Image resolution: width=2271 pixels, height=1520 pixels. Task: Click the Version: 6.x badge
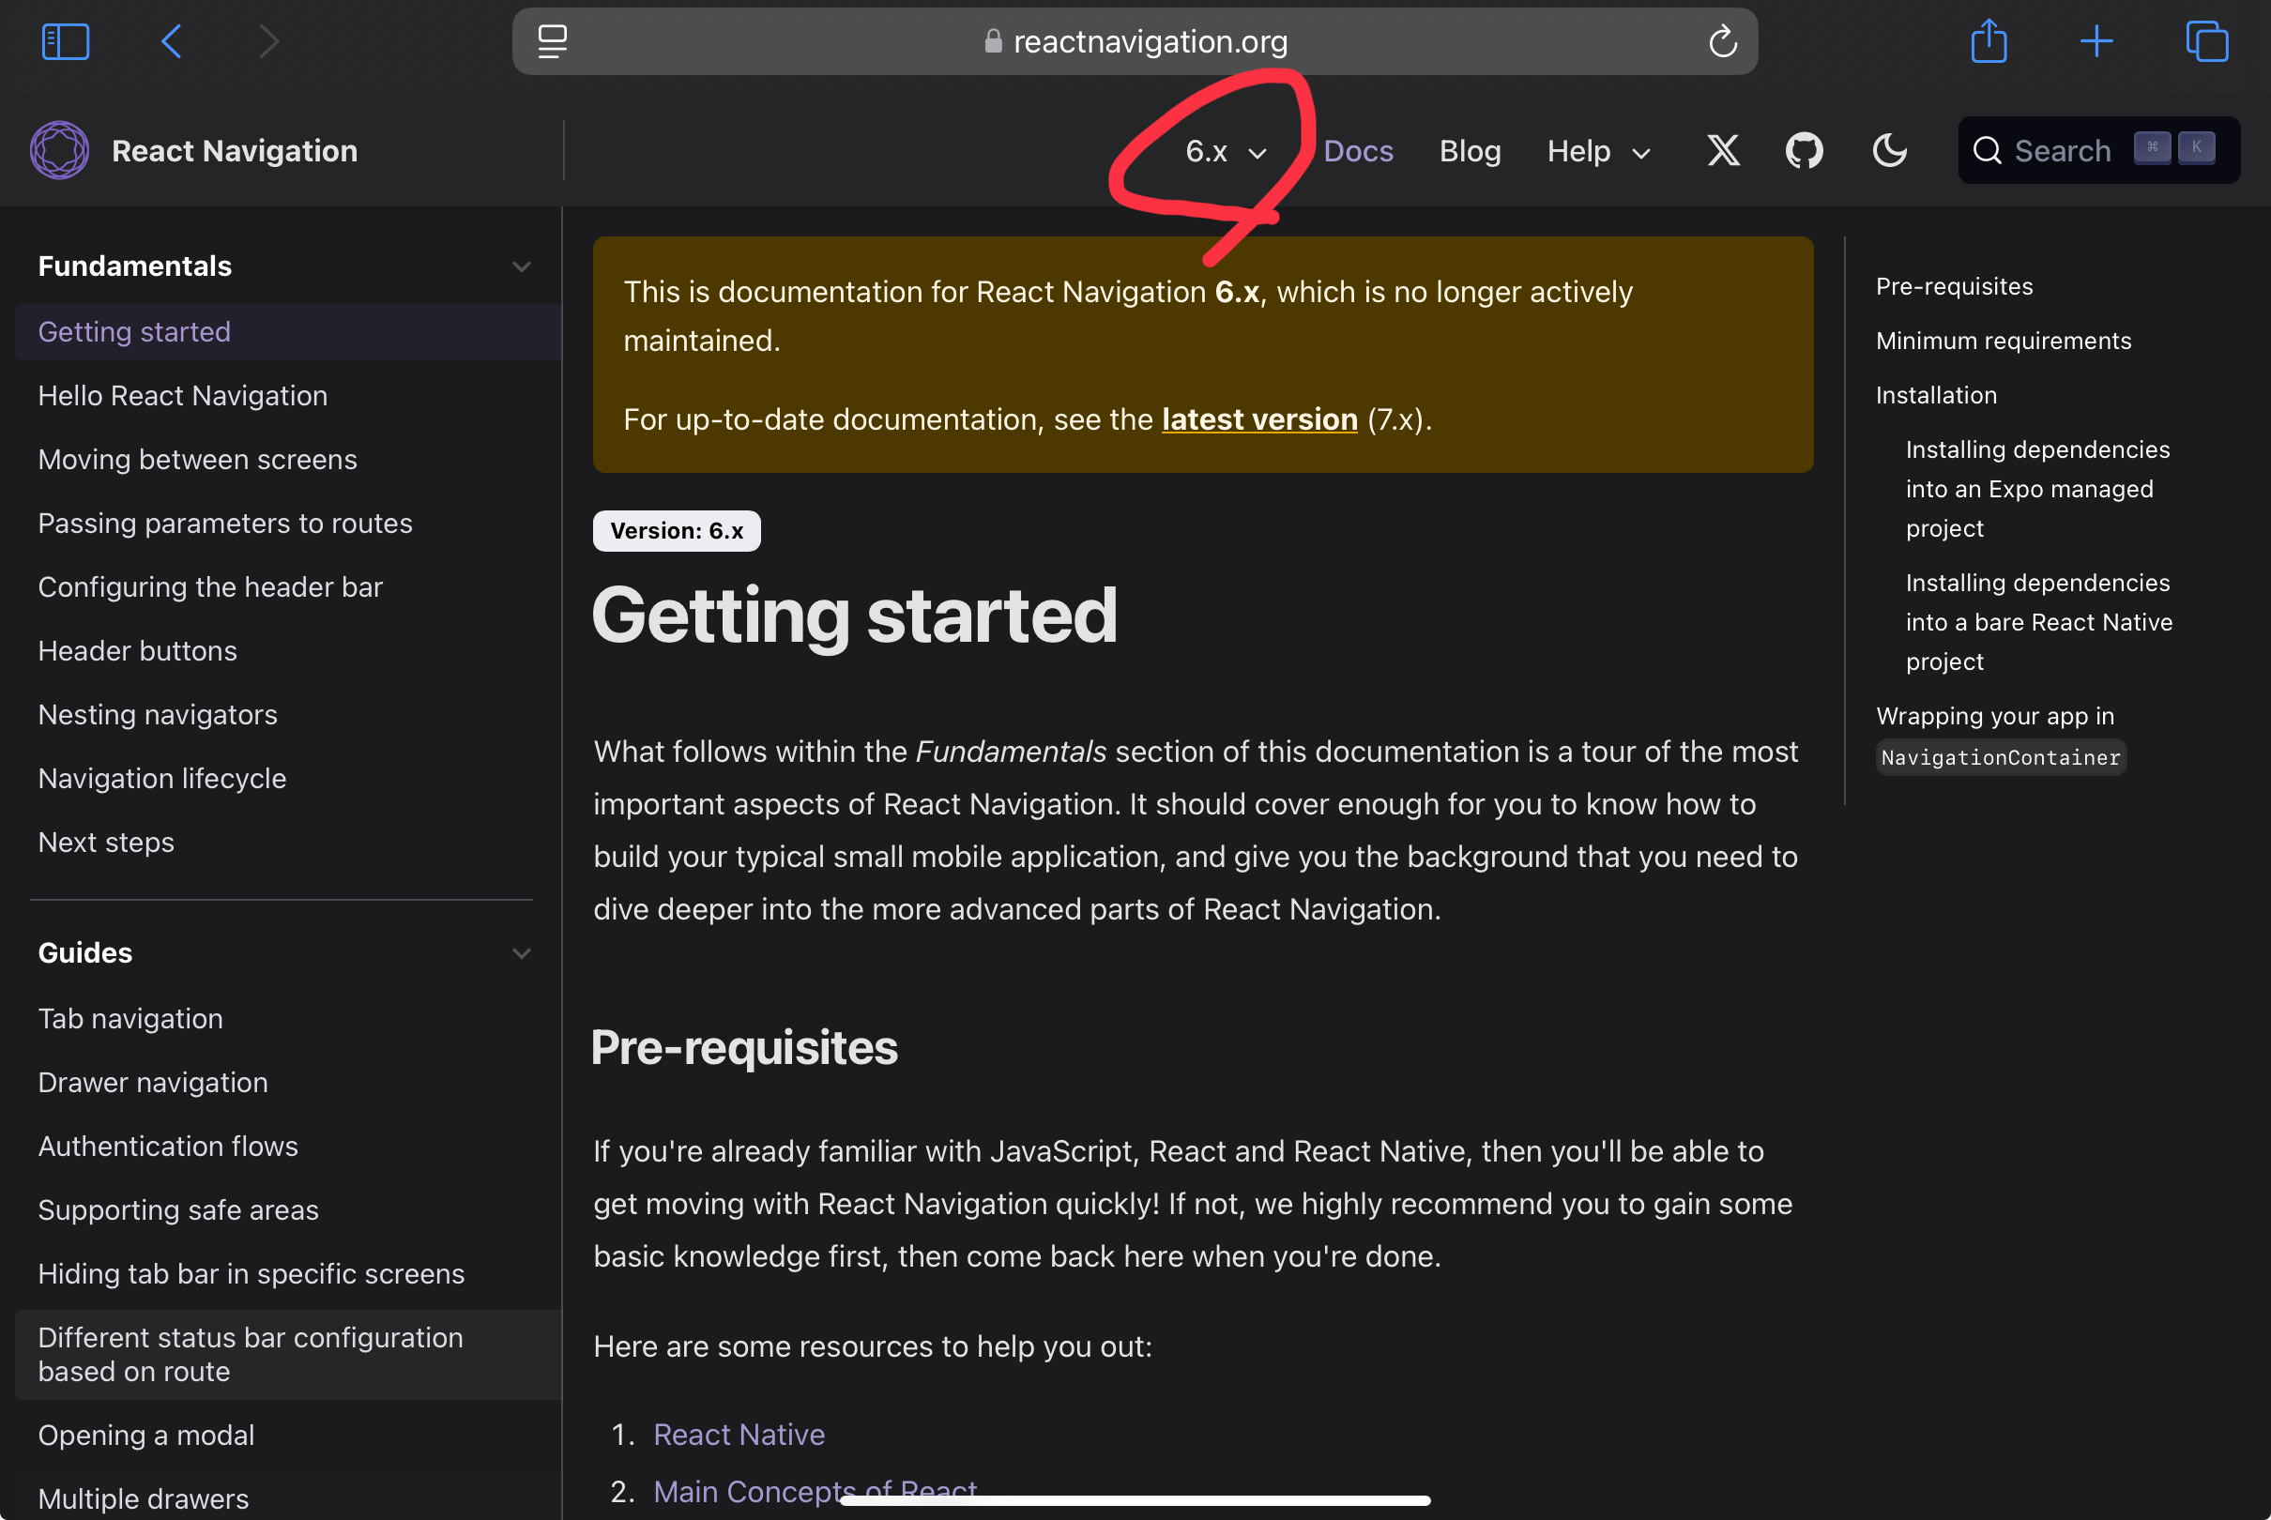pos(677,531)
